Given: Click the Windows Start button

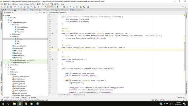Looking at the screenshot, I should pyautogui.click(x=3, y=104).
